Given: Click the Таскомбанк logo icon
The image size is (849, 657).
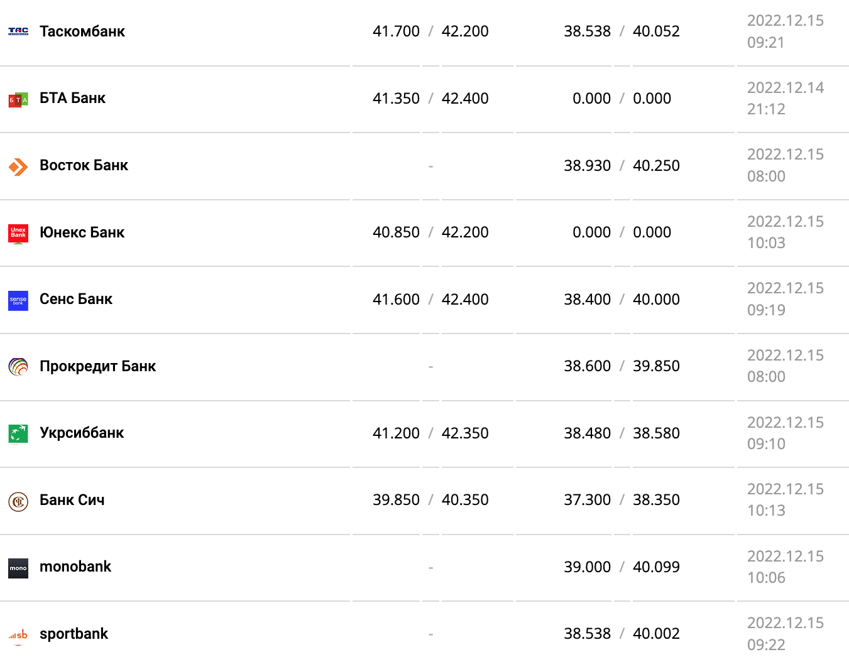Looking at the screenshot, I should [18, 31].
